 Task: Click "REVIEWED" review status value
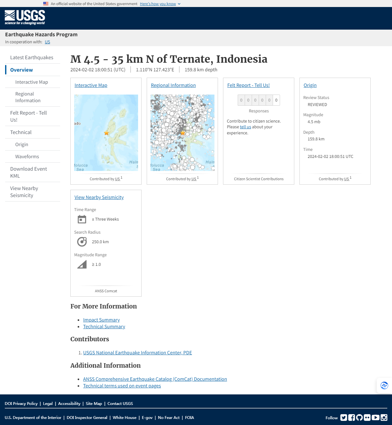tap(317, 105)
